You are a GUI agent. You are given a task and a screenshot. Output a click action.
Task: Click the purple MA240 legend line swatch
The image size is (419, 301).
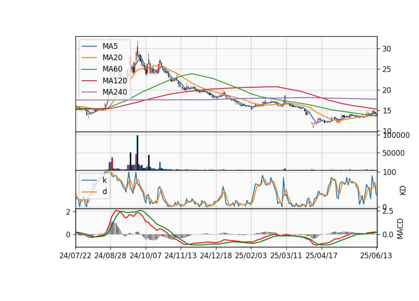click(89, 92)
